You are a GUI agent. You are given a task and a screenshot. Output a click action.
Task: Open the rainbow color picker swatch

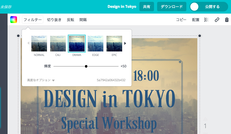click(x=14, y=20)
